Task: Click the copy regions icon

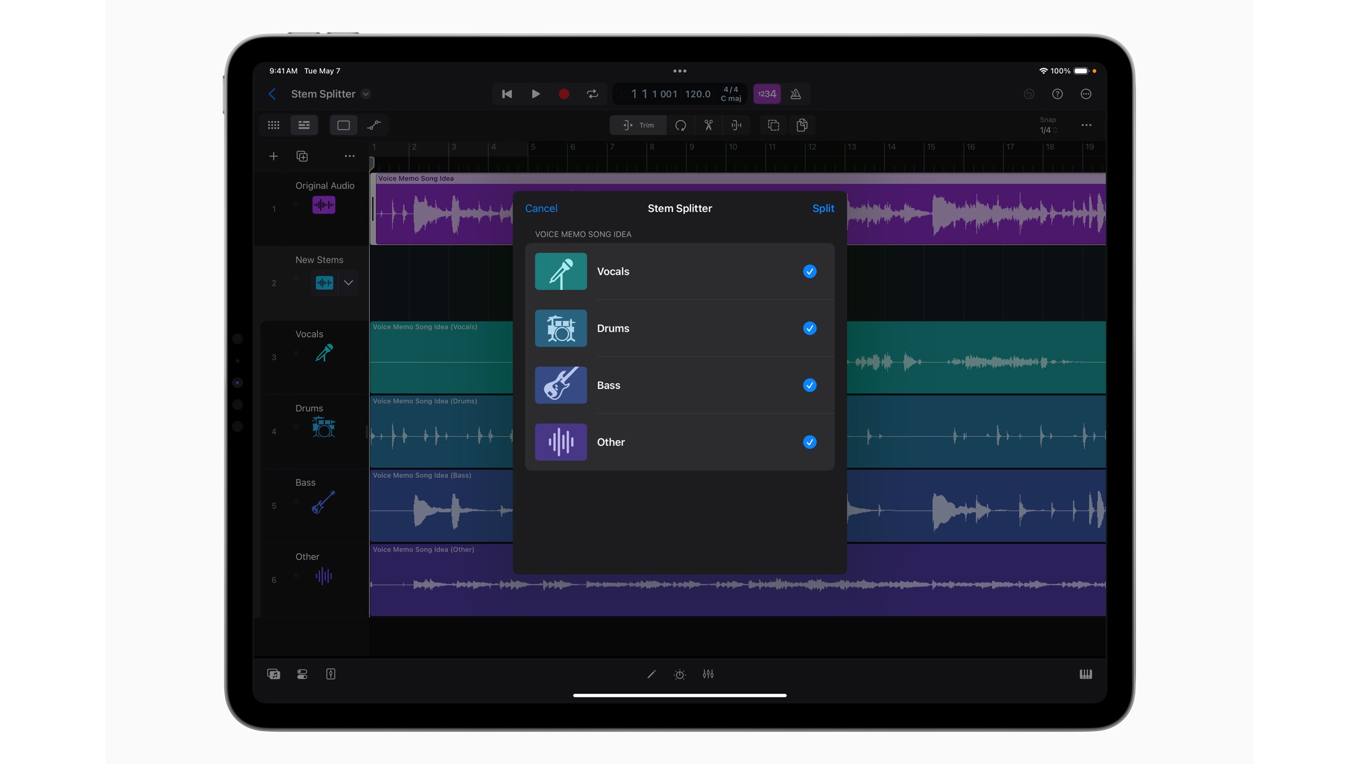Action: click(x=802, y=125)
